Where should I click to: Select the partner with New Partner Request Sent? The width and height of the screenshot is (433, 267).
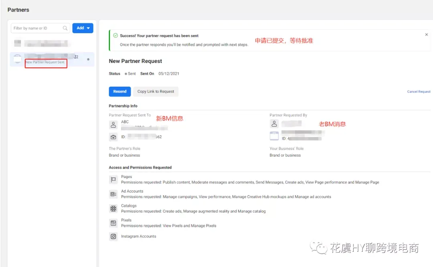tap(52, 59)
